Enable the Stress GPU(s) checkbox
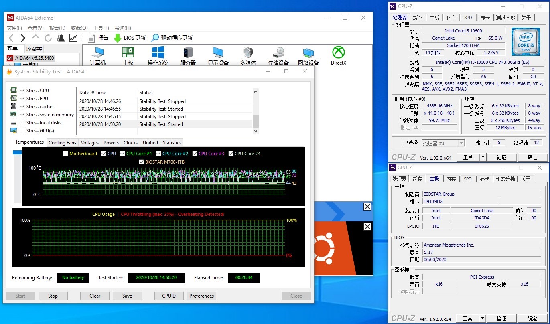Image resolution: width=550 pixels, height=324 pixels. tap(22, 131)
